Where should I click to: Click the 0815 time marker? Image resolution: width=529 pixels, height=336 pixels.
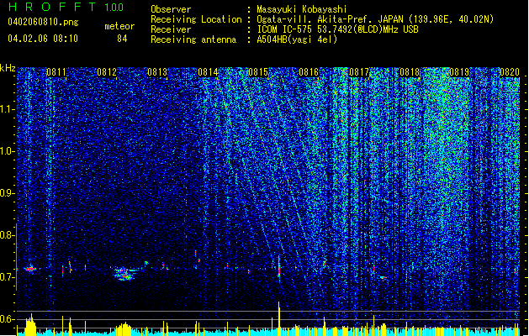click(258, 72)
